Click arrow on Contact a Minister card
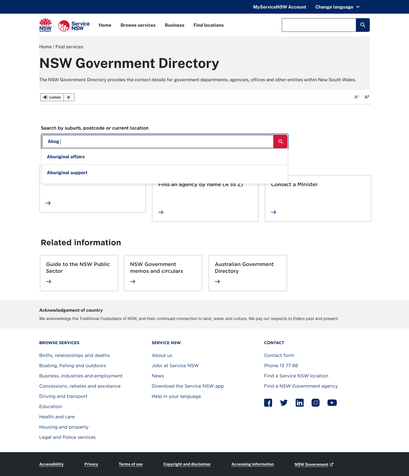The width and height of the screenshot is (409, 476). [x=274, y=212]
